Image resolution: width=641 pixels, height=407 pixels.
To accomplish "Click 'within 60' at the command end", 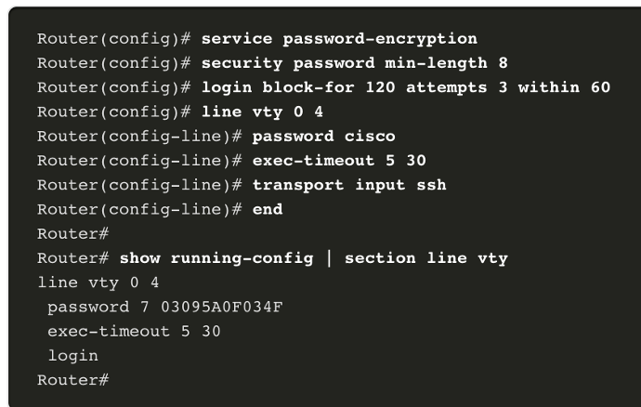I will coord(564,87).
